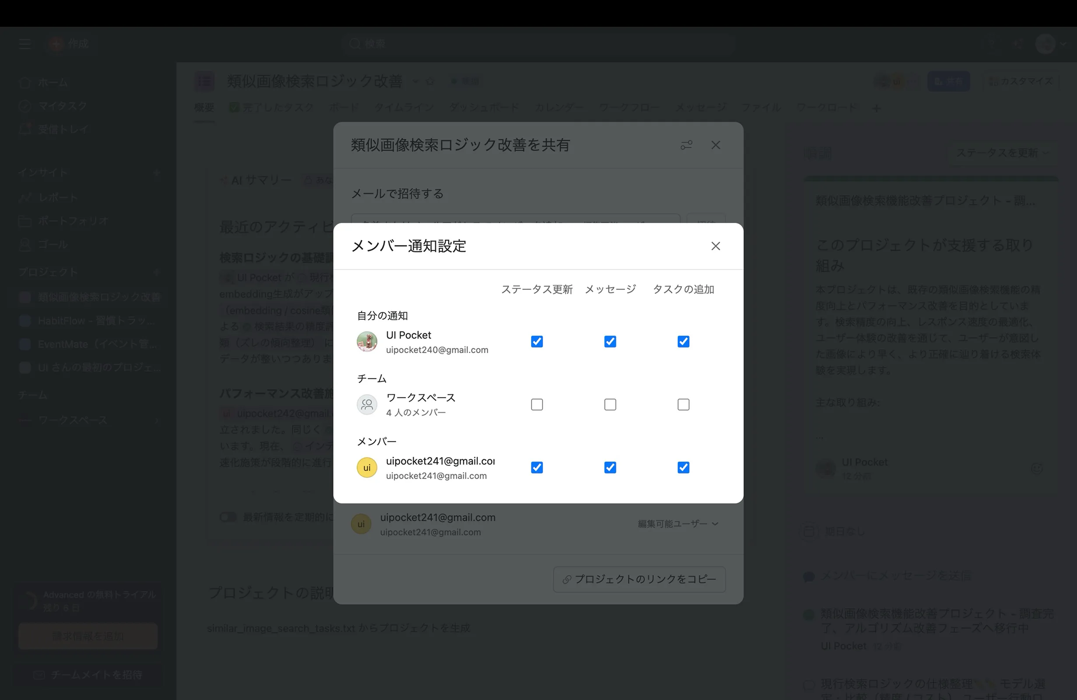This screenshot has width=1077, height=700.
Task: Open 受信トレイ in the sidebar
Action: 88,129
